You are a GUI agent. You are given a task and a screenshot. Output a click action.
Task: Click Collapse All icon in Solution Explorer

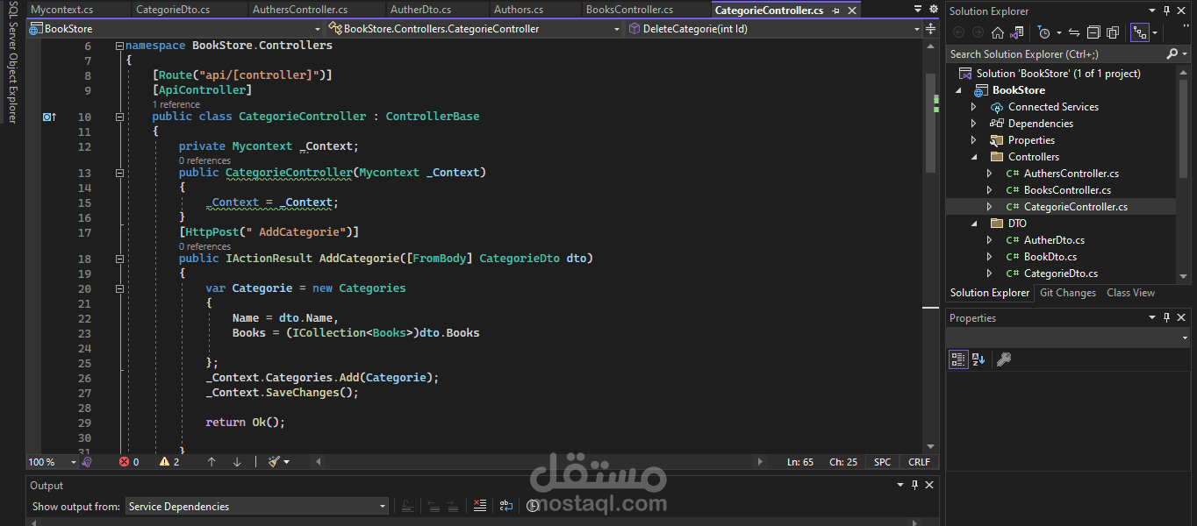click(1093, 32)
